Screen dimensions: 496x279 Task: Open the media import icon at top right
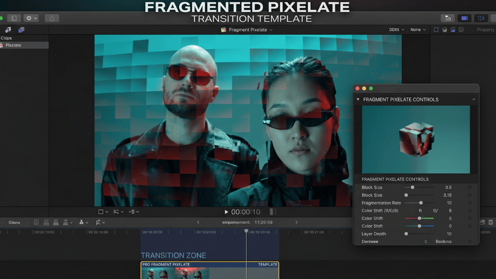click(448, 18)
